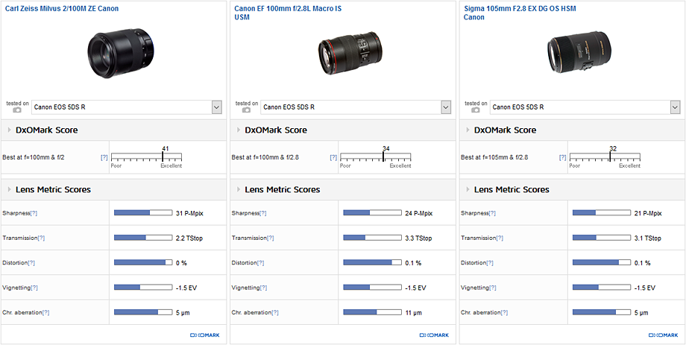Click the camera icon under the Sigma lens
The height and width of the screenshot is (345, 686).
[x=476, y=110]
